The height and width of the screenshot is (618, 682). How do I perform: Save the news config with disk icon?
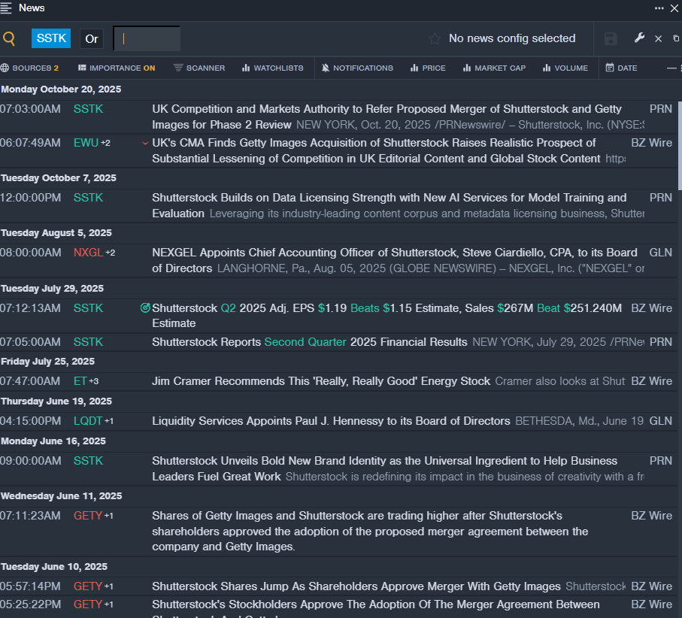(611, 39)
